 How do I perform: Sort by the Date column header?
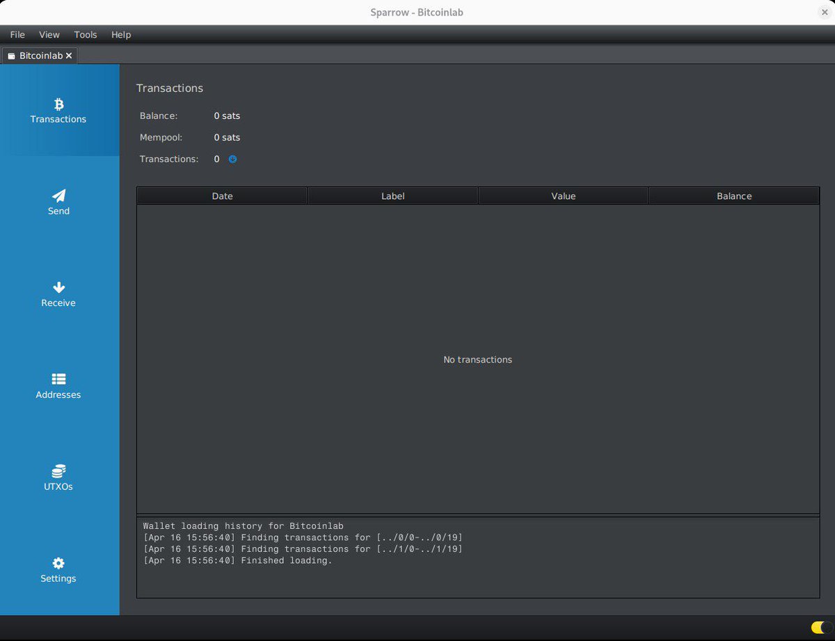pos(223,196)
